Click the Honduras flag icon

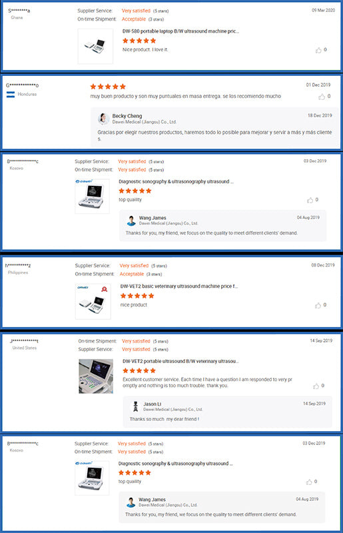click(x=11, y=95)
